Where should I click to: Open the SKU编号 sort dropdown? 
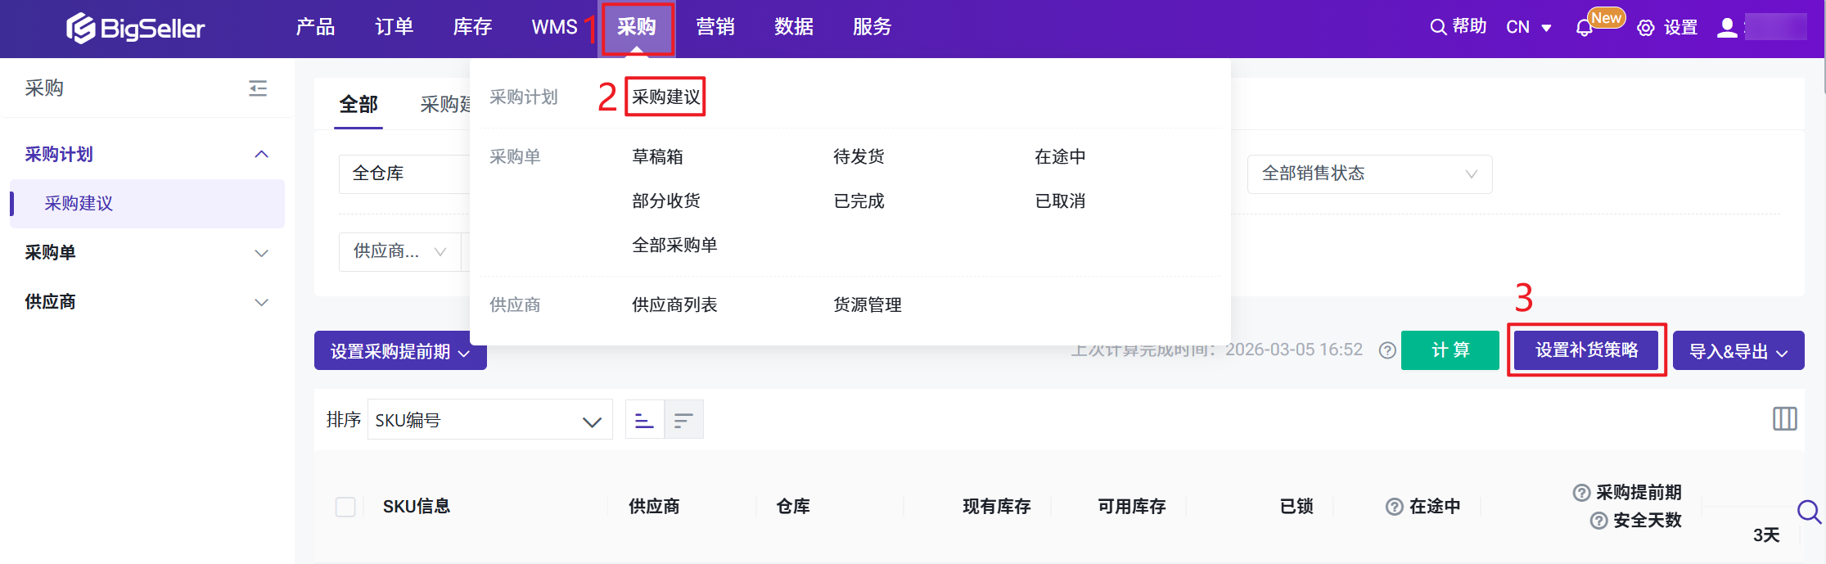tap(489, 420)
